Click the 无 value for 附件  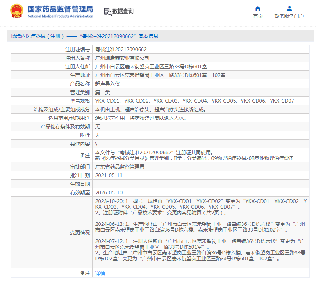click(x=98, y=135)
